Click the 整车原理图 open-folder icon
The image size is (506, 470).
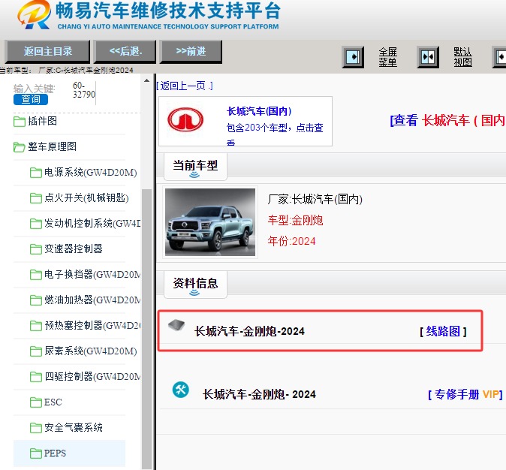point(20,147)
